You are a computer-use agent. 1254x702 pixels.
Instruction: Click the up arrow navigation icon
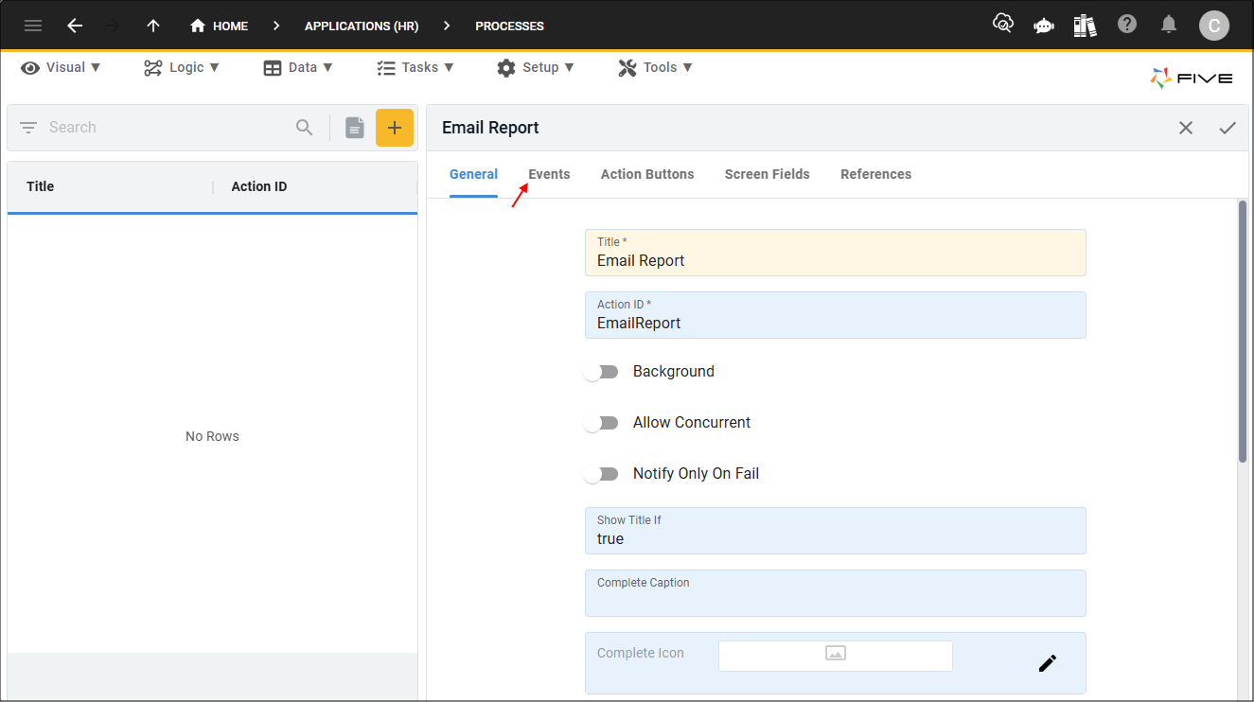(153, 26)
